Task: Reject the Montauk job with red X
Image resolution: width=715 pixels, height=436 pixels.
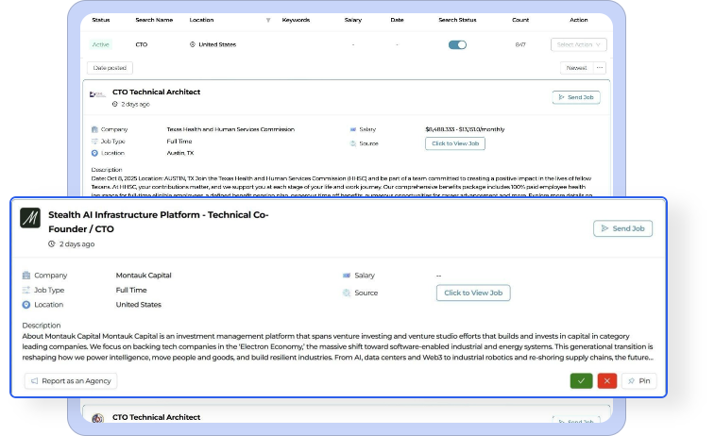Action: [x=606, y=380]
